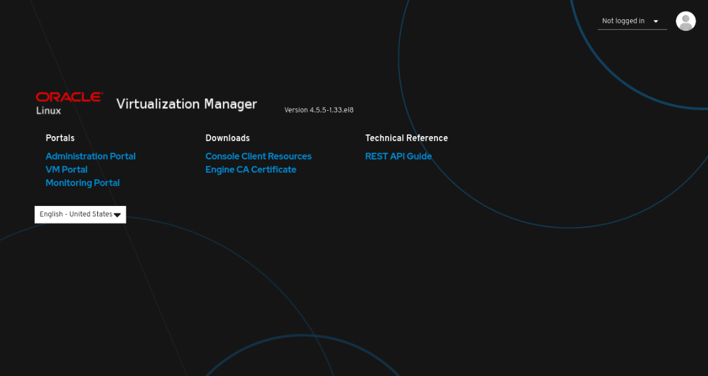
Task: Open the Administration Portal link
Action: pos(90,156)
